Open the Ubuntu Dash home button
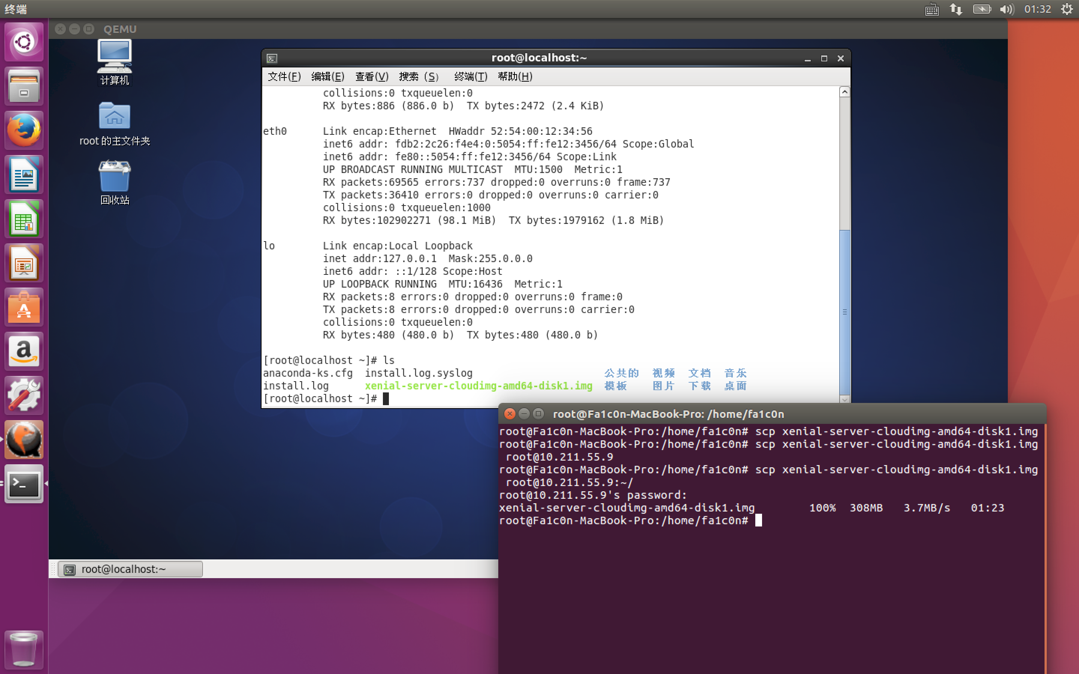 24,42
